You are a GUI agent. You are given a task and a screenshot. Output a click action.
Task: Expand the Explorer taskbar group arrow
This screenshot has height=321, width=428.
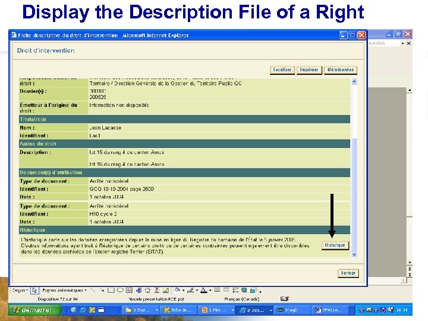click(157, 310)
